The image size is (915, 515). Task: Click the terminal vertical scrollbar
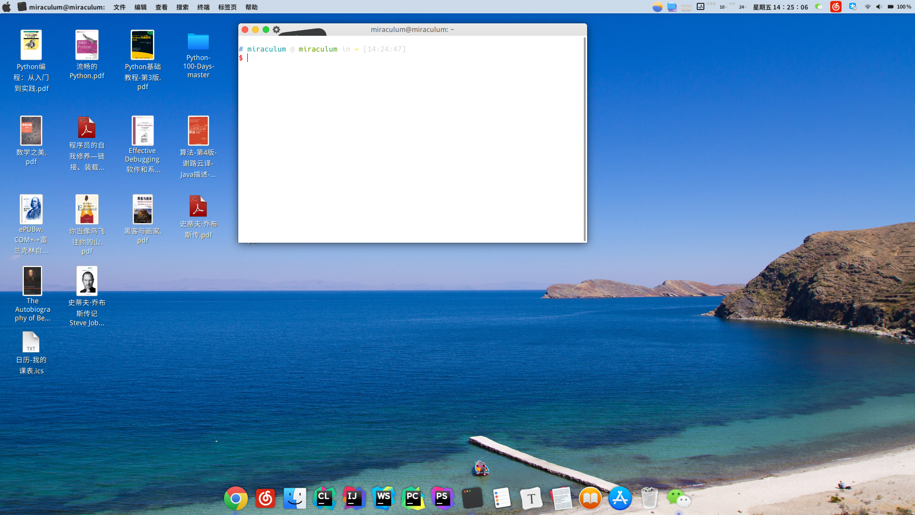coord(584,138)
